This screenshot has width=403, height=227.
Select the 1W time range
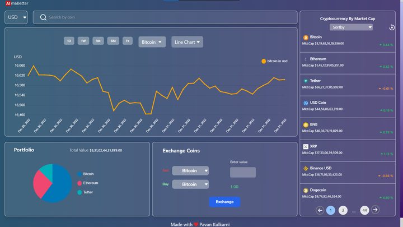tap(83, 41)
